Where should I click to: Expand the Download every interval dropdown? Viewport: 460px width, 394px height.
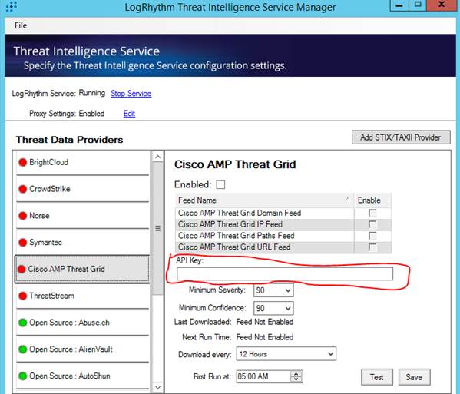click(286, 354)
